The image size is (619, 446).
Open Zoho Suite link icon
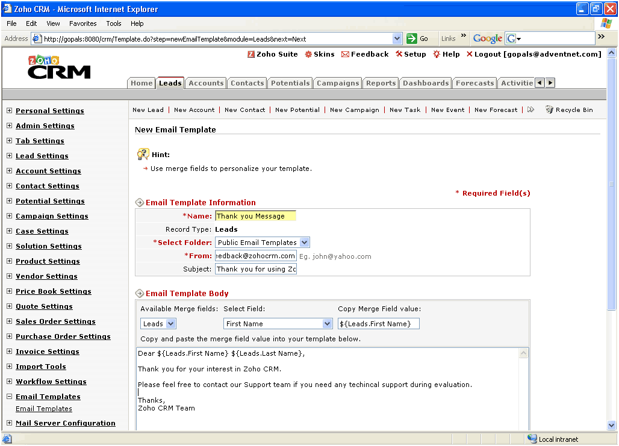point(251,54)
